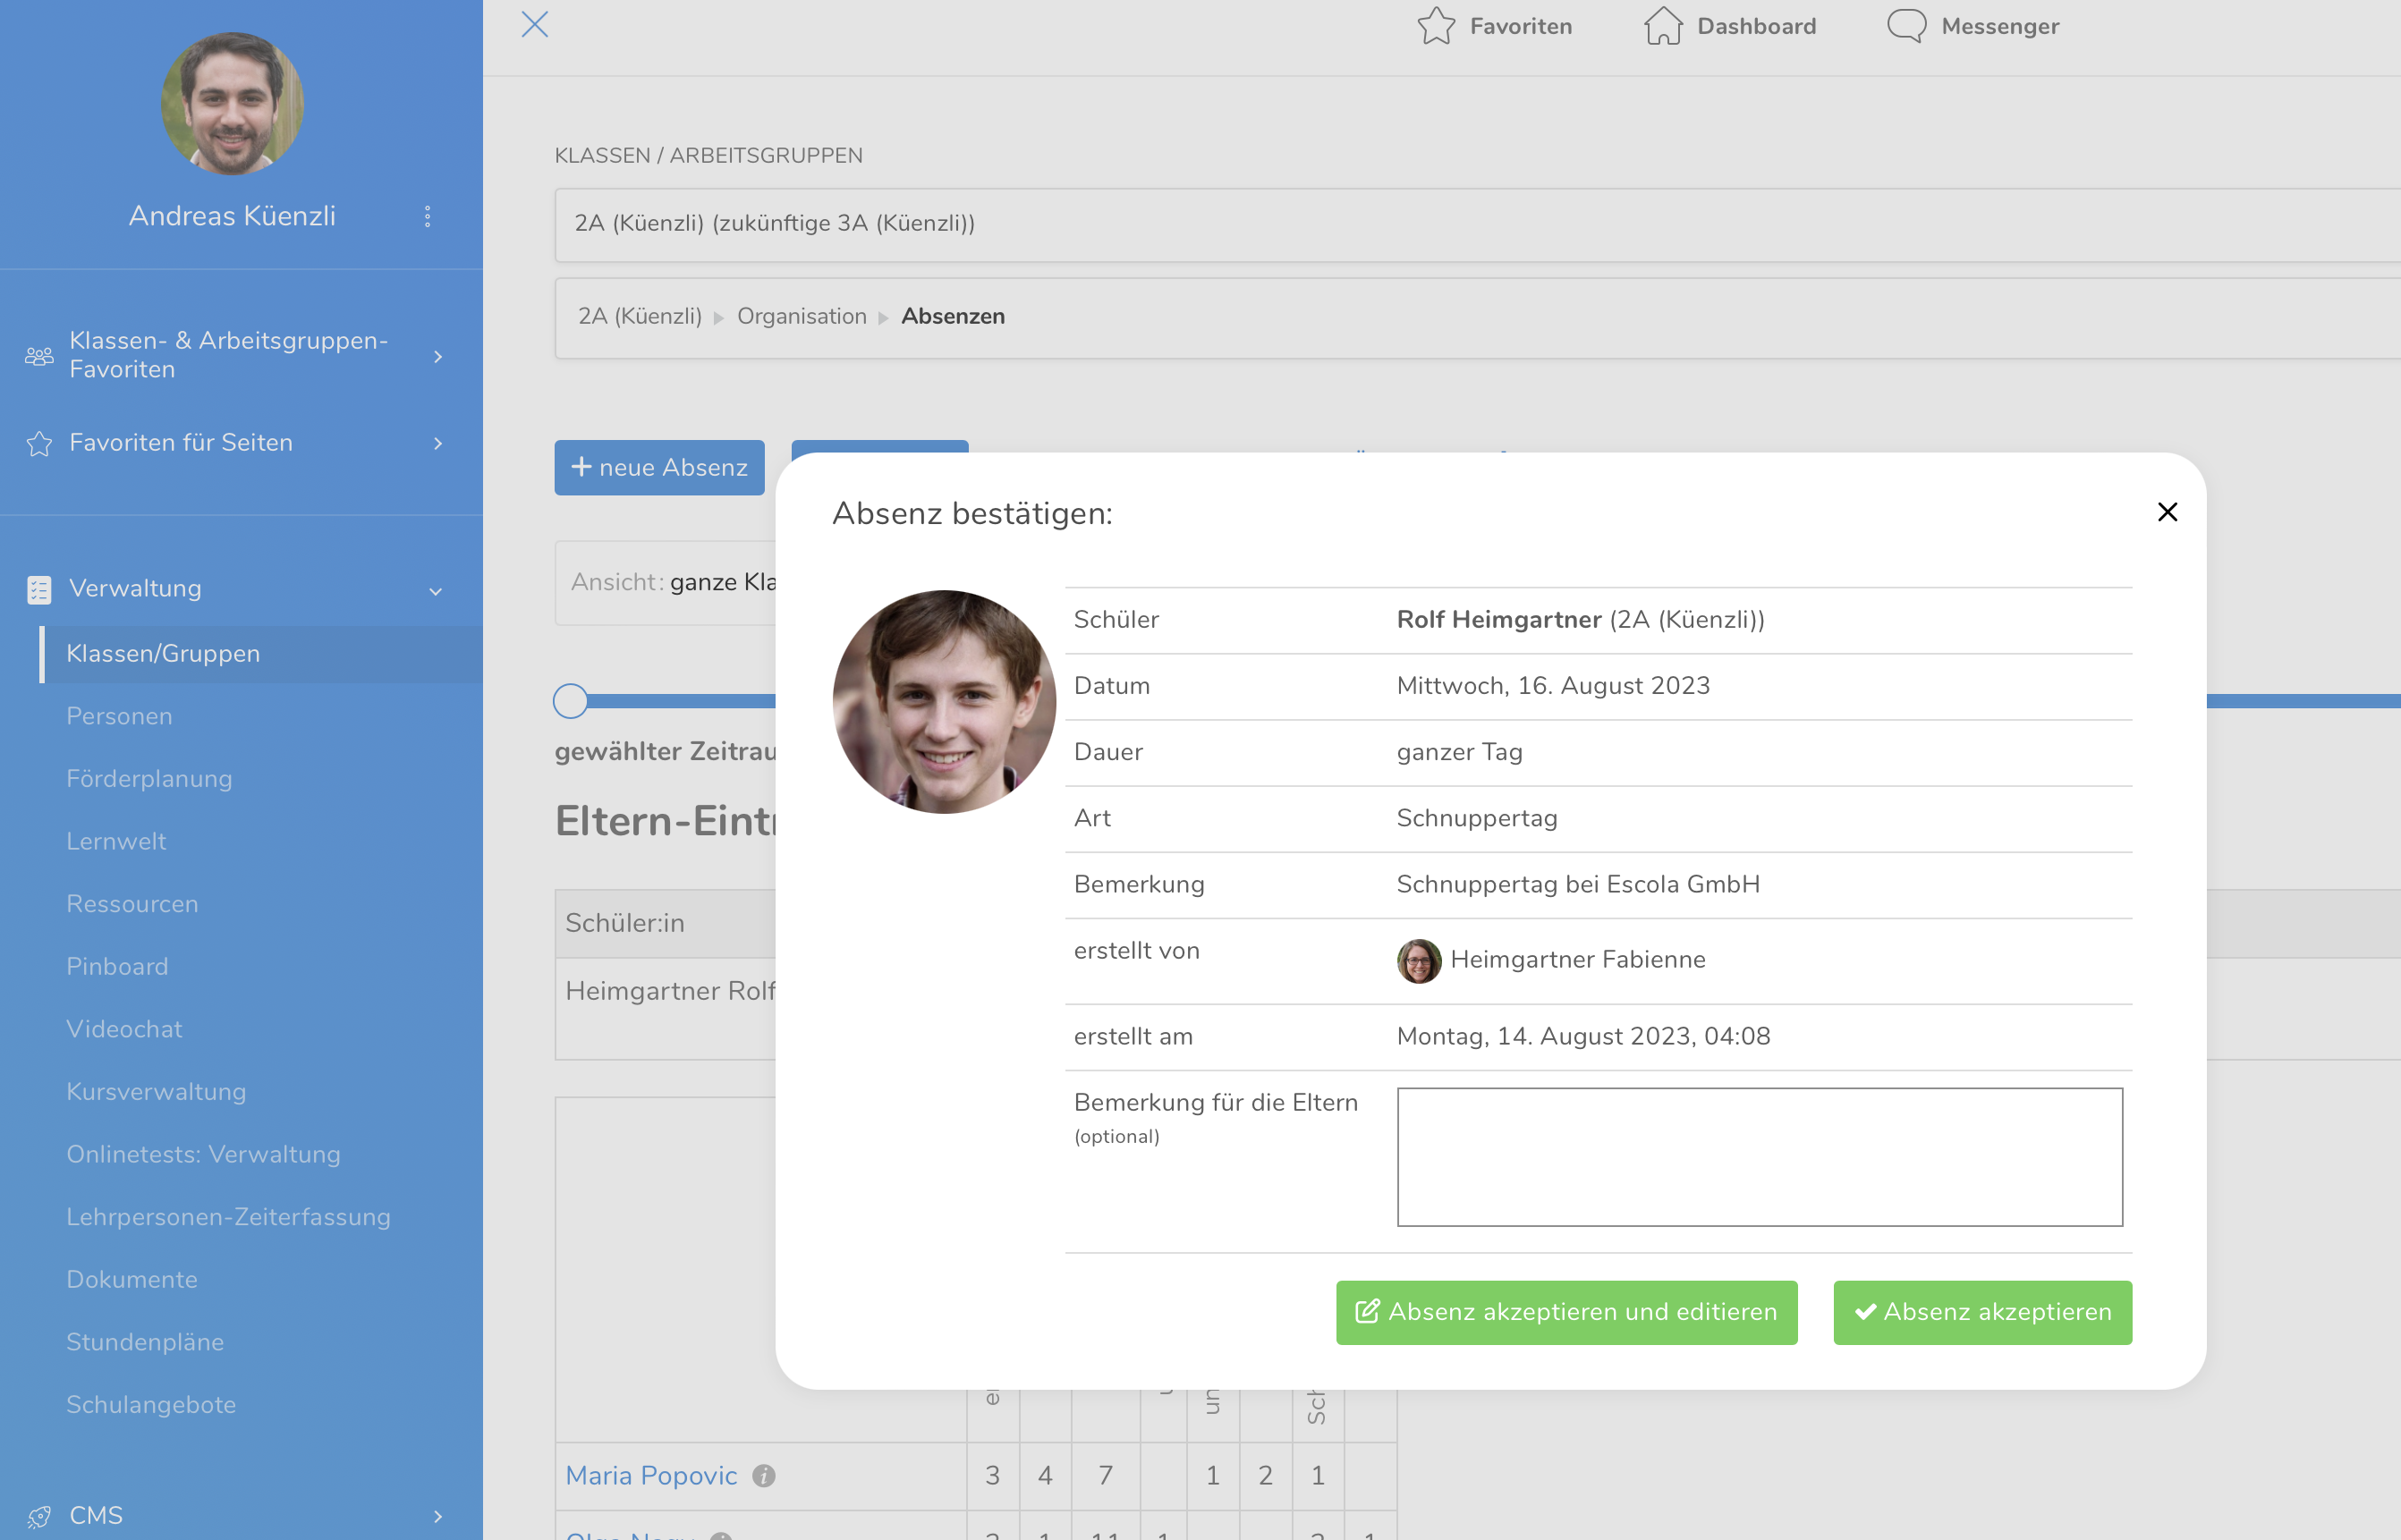Screen dimensions: 2401x1540
Task: Click the CMS rocket icon
Action: pyautogui.click(x=39, y=1517)
